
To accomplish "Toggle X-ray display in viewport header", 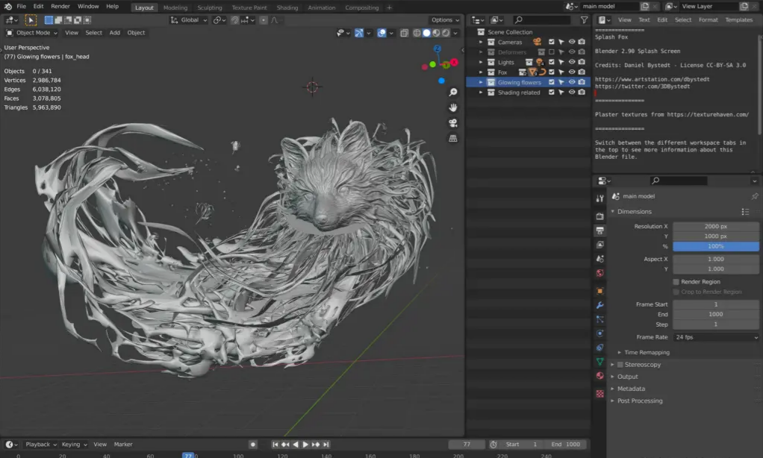I will pyautogui.click(x=405, y=33).
